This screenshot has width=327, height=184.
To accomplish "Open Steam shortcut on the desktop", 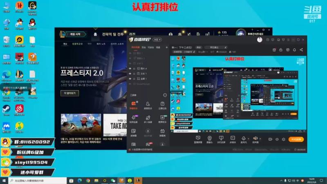I will tap(6, 110).
